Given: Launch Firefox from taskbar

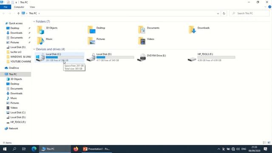Looking at the screenshot, I should (x=76, y=149).
